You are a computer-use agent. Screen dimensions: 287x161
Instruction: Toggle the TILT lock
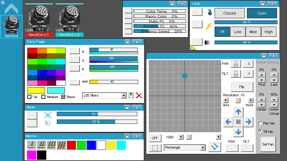pos(236,74)
